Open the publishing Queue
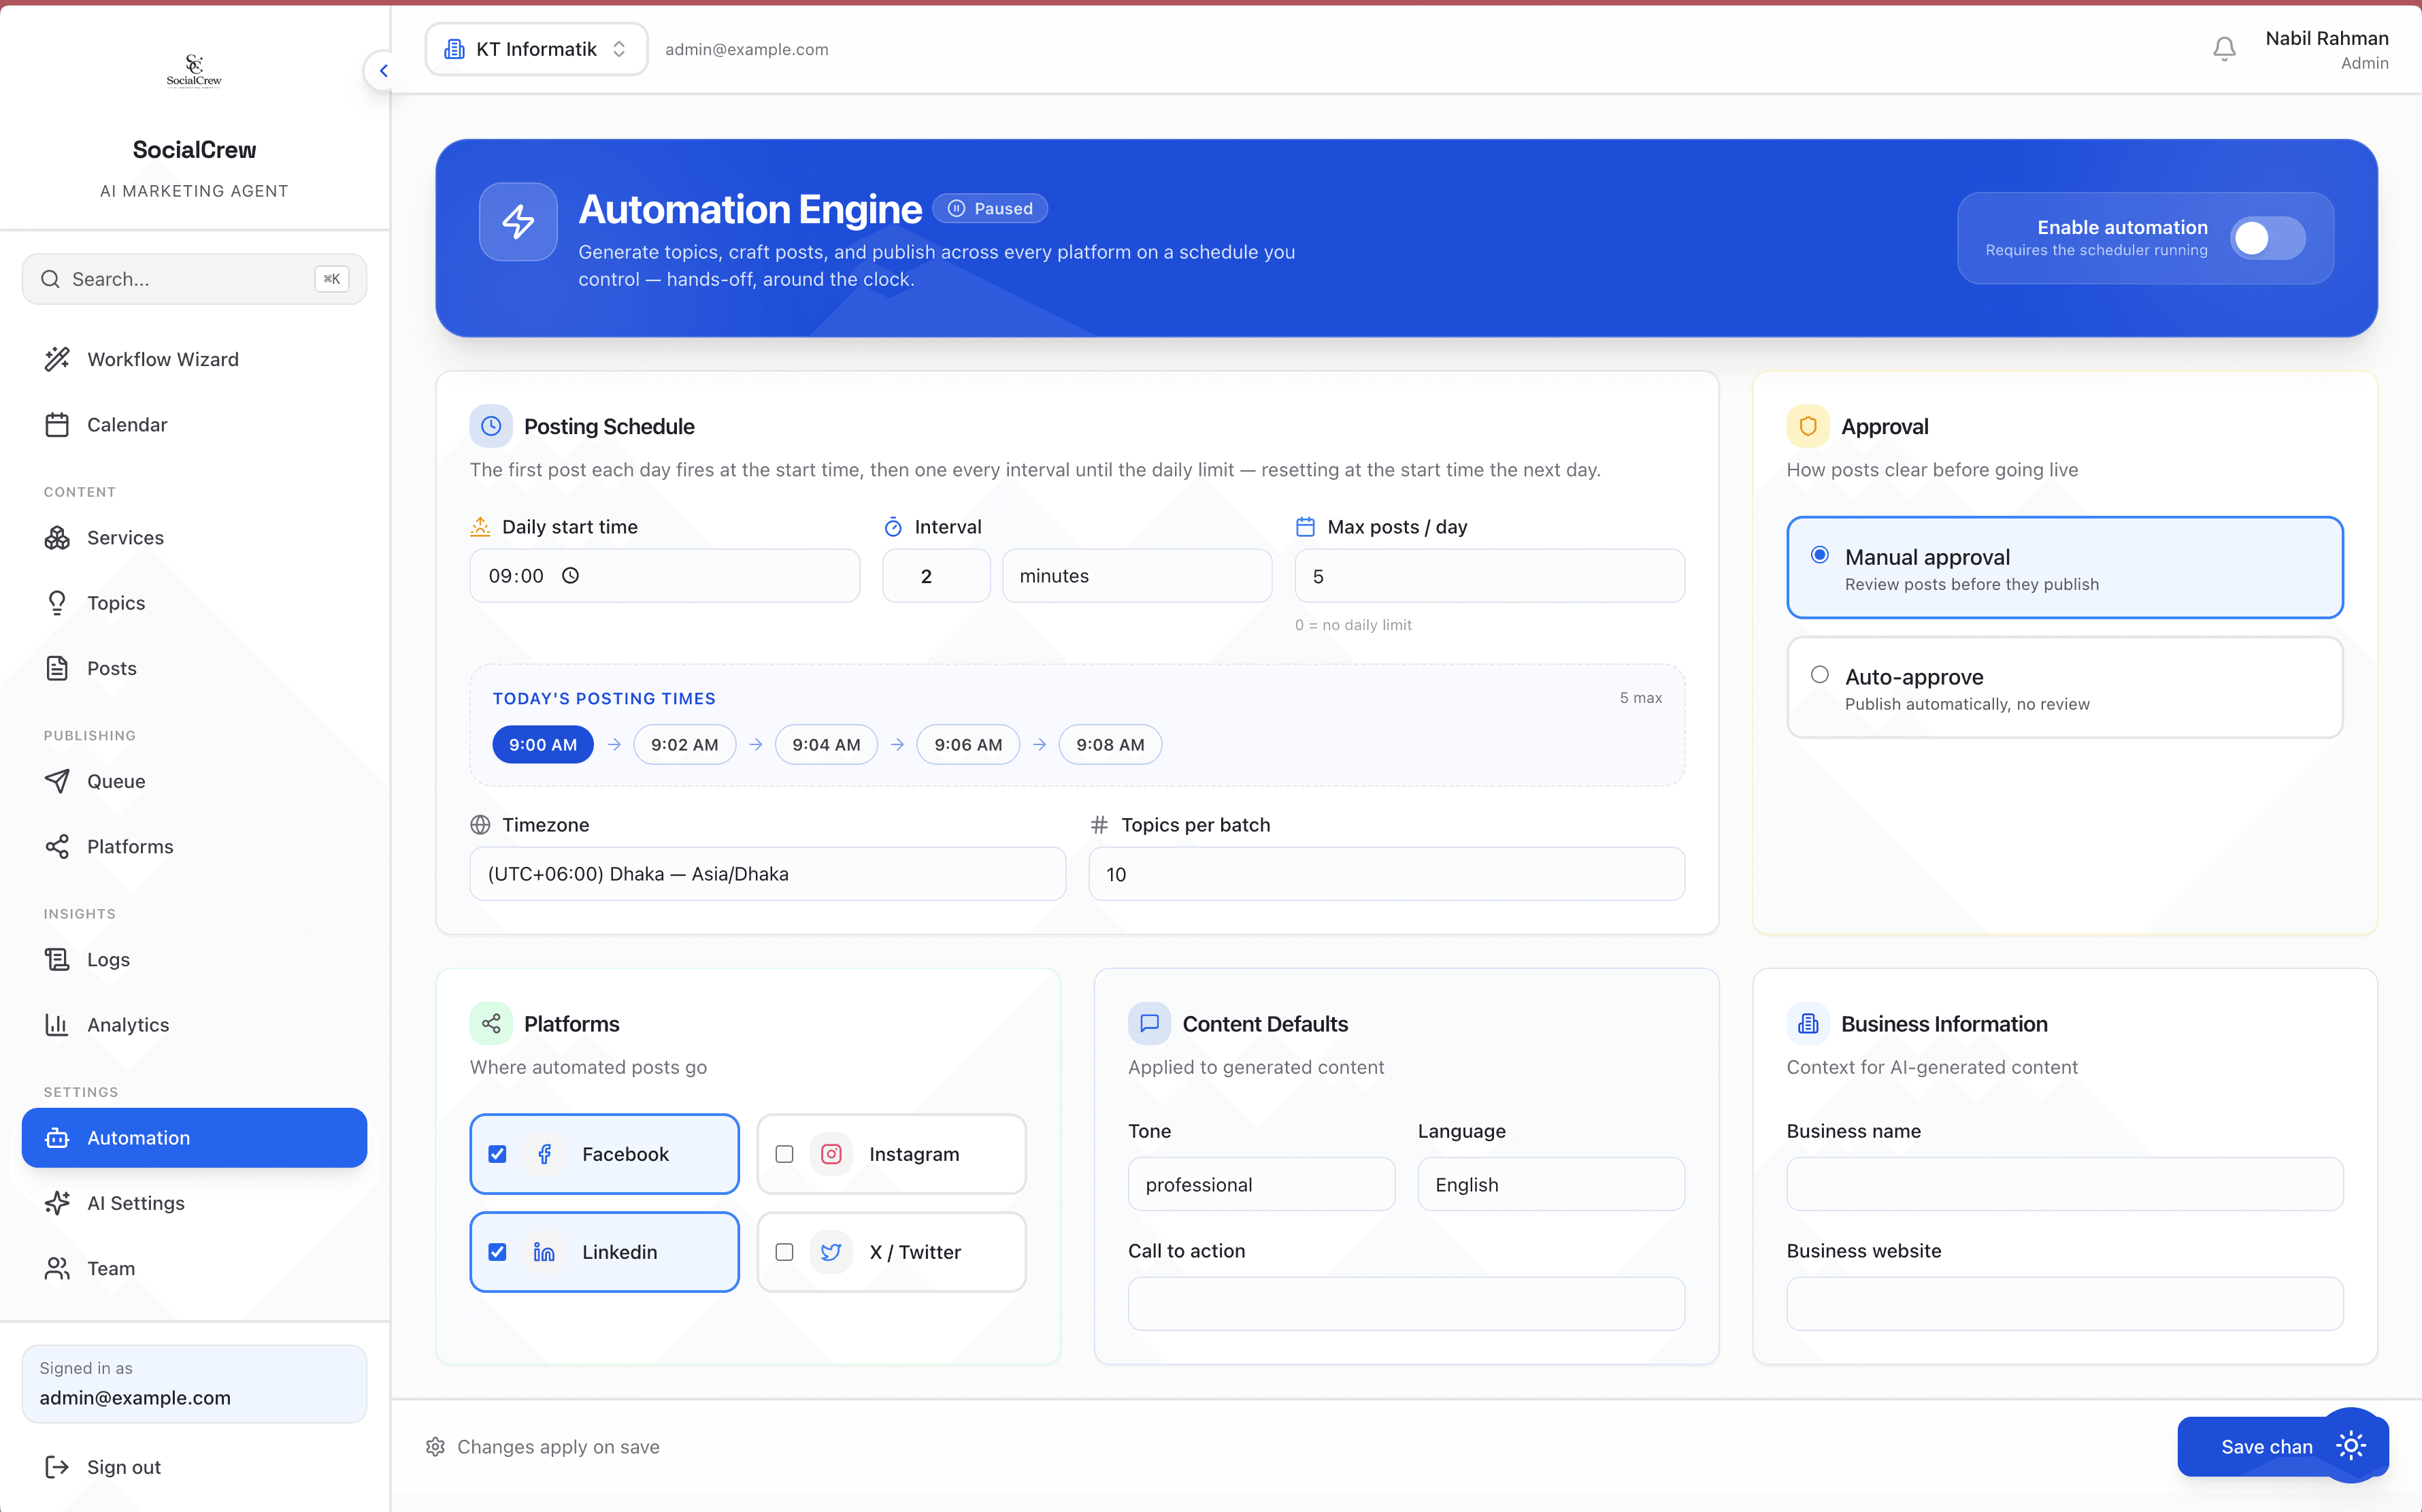Screen dimensions: 2422x1512 pyautogui.click(x=194, y=781)
